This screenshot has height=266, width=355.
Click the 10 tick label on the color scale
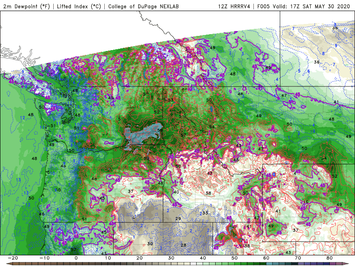point(108,258)
